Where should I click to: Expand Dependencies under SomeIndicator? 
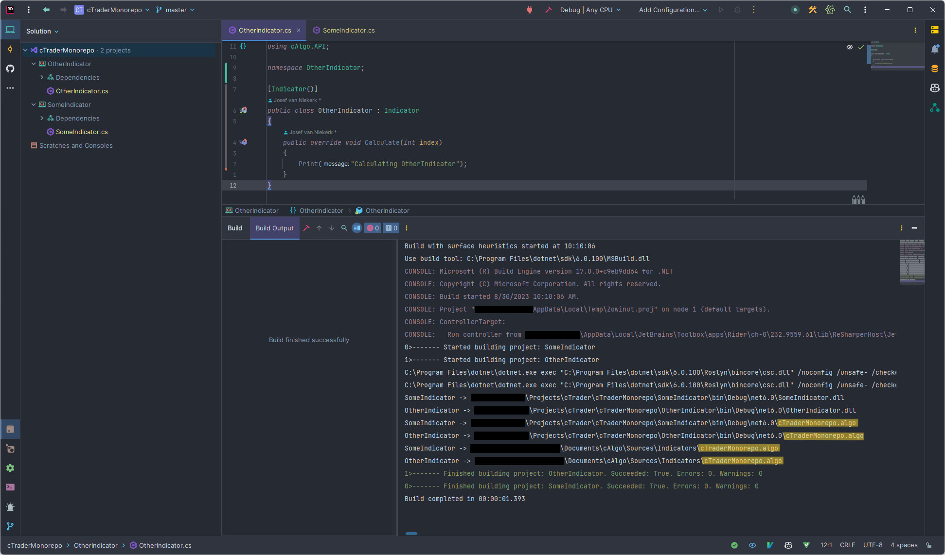click(42, 118)
